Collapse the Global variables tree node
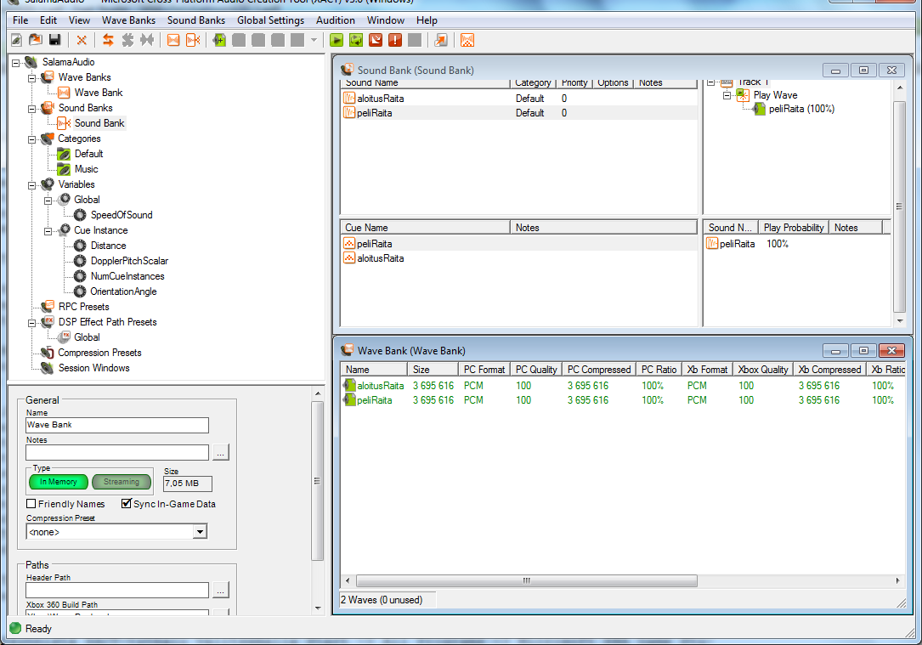The image size is (922, 645). coord(48,200)
